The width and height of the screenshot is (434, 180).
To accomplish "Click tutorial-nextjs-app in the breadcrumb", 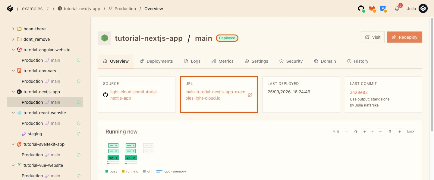I will (82, 9).
